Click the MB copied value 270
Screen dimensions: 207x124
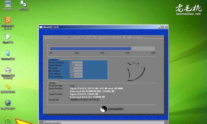click(76, 68)
